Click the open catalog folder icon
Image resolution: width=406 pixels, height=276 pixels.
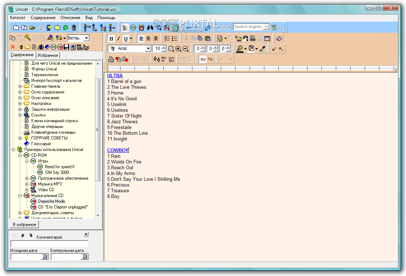[32, 27]
